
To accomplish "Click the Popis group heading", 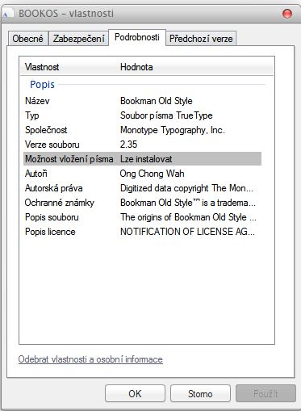I will [x=42, y=85].
